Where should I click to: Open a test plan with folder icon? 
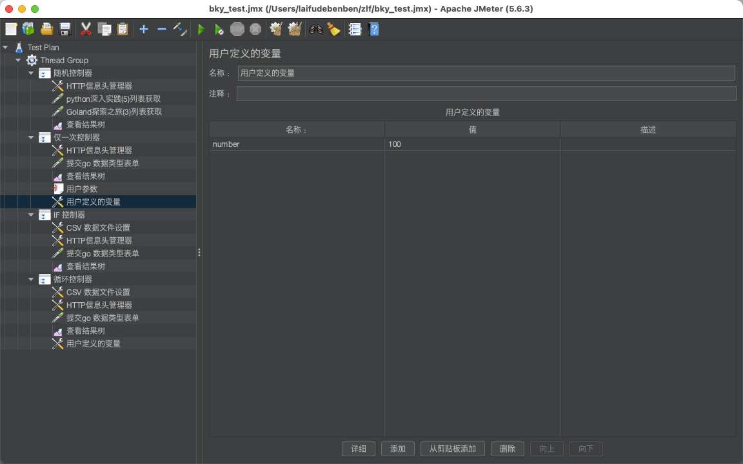coord(47,30)
